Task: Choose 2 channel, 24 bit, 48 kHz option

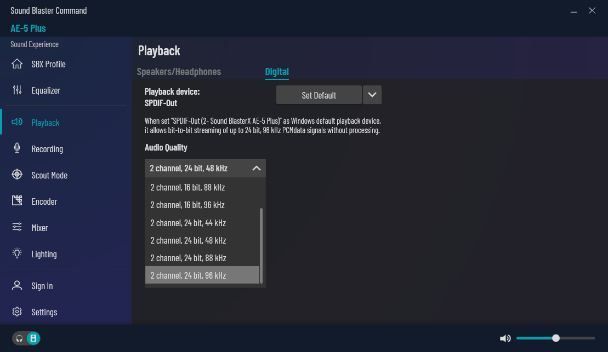Action: pos(202,240)
